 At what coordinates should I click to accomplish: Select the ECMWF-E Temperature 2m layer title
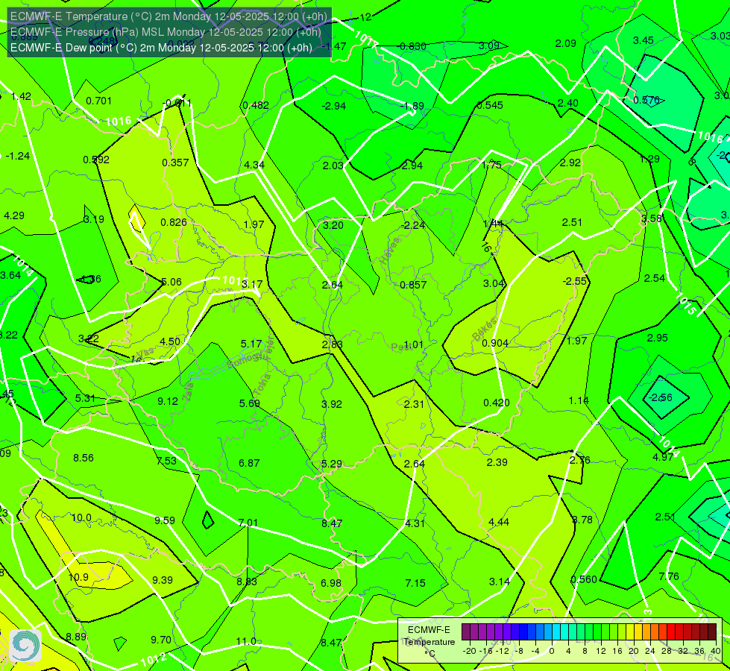click(169, 16)
